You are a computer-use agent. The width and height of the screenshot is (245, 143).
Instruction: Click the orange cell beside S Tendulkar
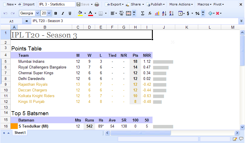pos(14,126)
